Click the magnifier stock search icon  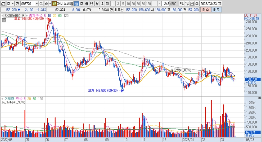click(41, 3)
